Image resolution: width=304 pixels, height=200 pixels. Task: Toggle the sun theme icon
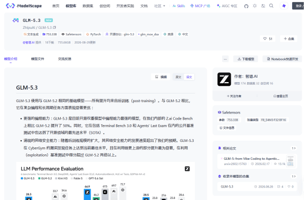[255, 6]
